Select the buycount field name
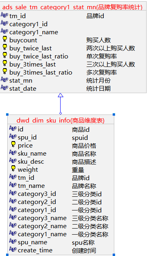 pos(23,40)
